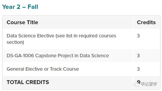
Task: Click the credits value for Capstone Project
Action: [x=138, y=56]
